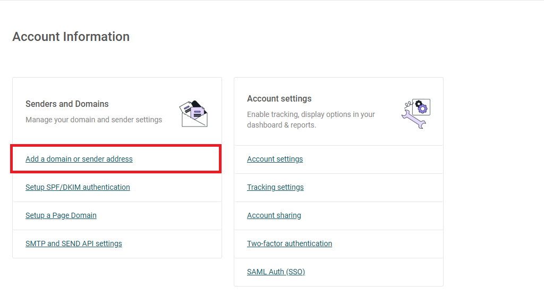The image size is (544, 294).
Task: Click the red highlighted row around the domain link
Action: click(116, 158)
